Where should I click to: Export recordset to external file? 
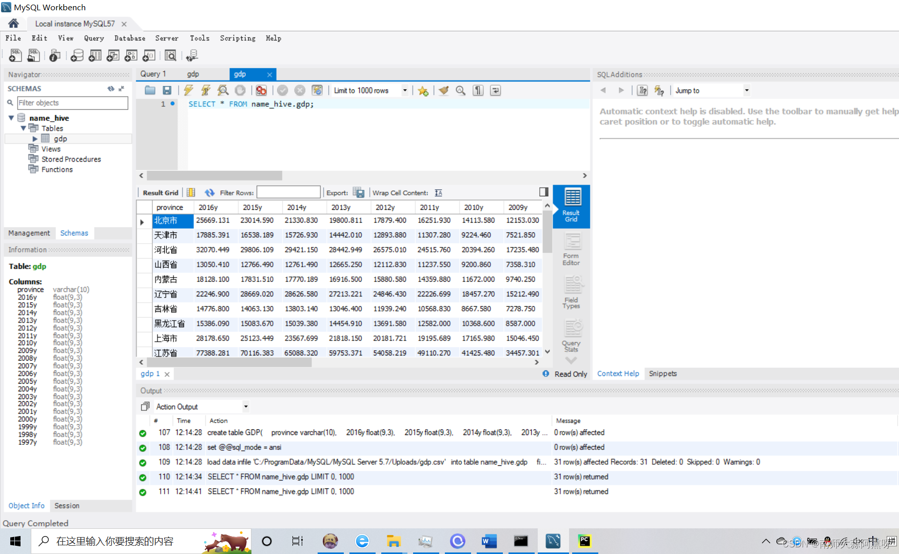(x=359, y=192)
